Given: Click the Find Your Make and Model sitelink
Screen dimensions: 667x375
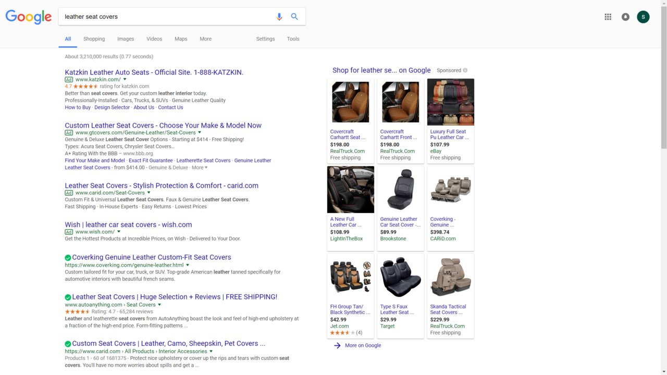Looking at the screenshot, I should (x=95, y=161).
